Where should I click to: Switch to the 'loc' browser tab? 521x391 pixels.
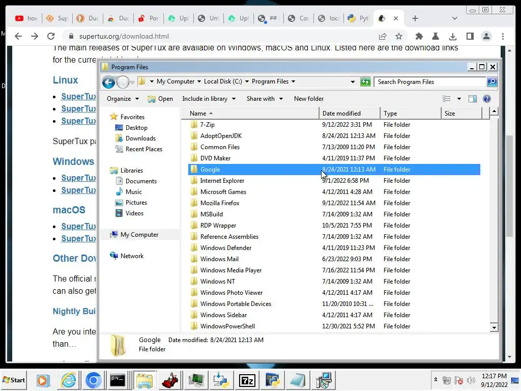click(x=328, y=18)
